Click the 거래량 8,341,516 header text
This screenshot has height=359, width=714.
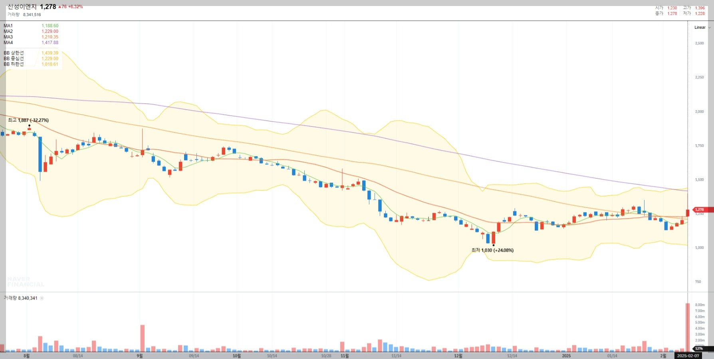(x=24, y=15)
